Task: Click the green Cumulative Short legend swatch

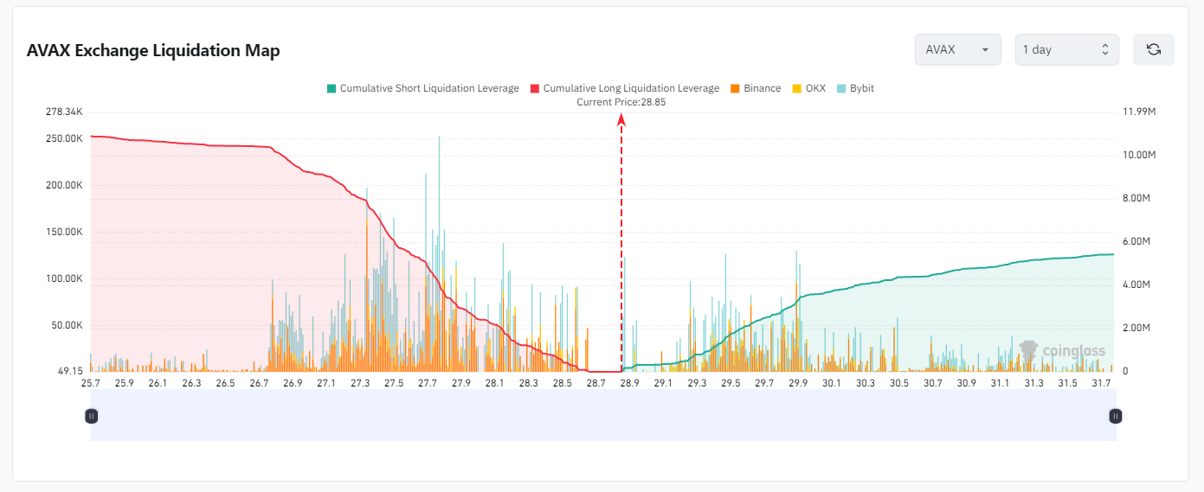Action: [x=331, y=88]
